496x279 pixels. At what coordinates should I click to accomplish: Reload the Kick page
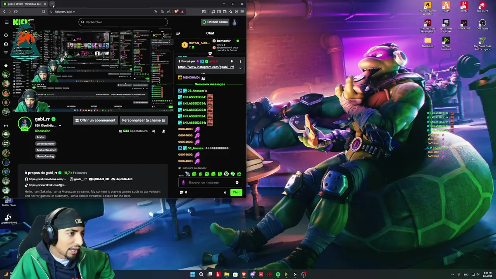point(15,12)
